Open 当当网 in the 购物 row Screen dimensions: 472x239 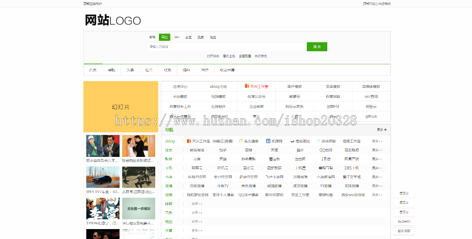coord(300,159)
